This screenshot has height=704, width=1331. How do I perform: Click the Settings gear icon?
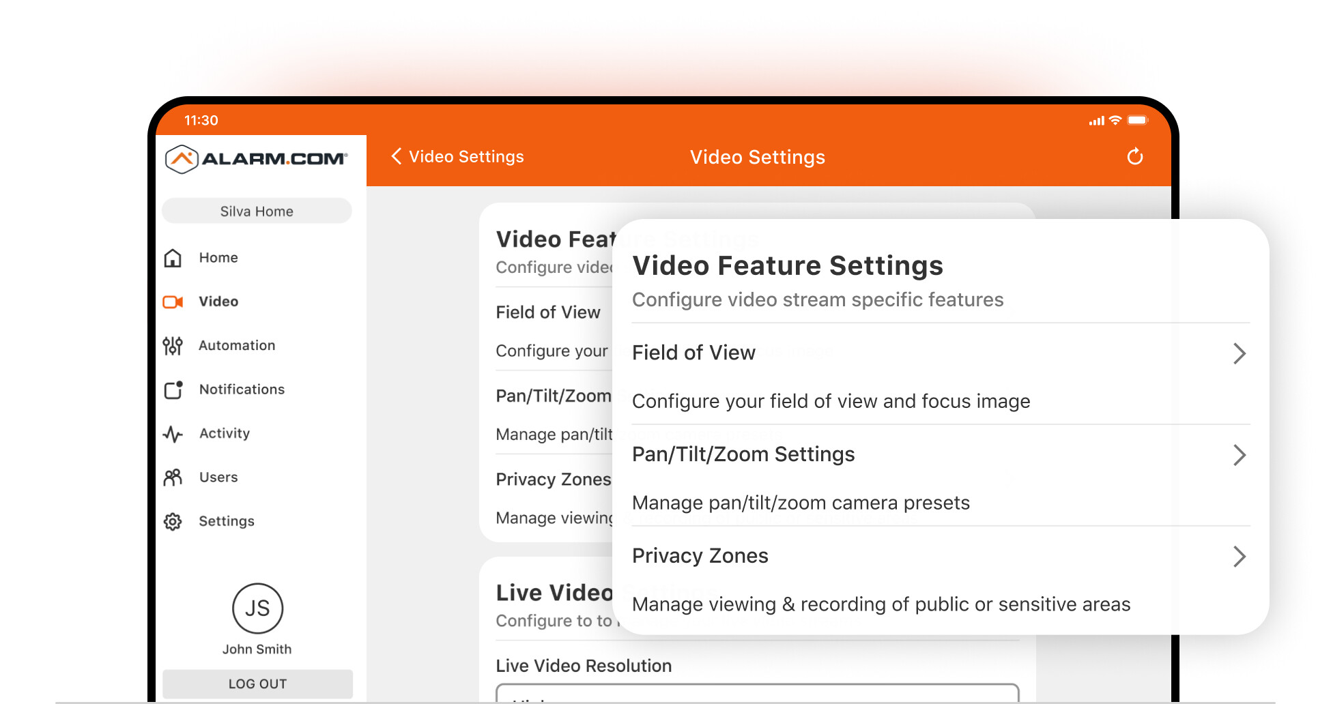(173, 522)
